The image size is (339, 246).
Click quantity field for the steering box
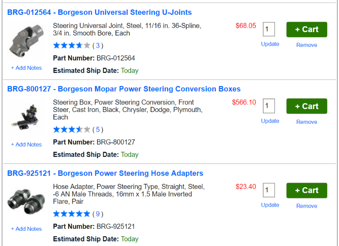click(x=269, y=106)
